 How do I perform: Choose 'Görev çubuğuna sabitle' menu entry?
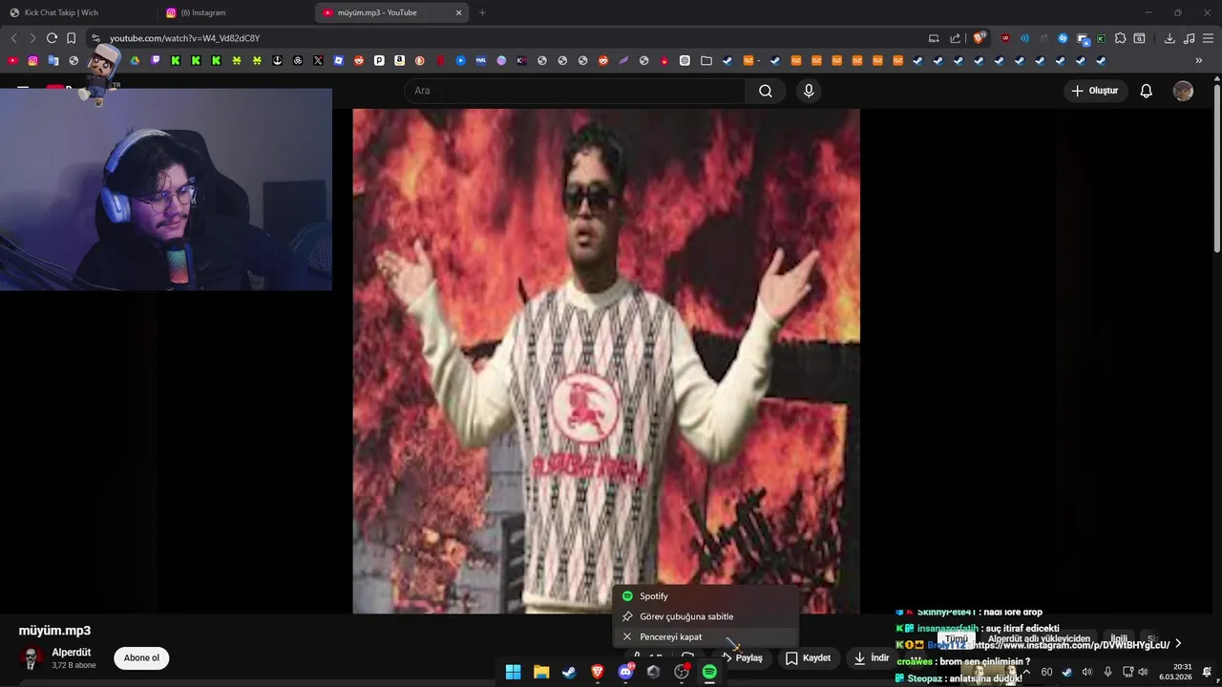pos(705,616)
